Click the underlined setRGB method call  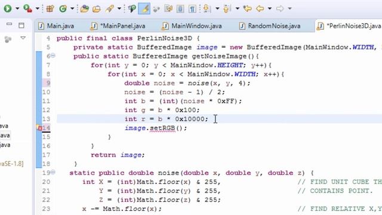tap(162, 128)
